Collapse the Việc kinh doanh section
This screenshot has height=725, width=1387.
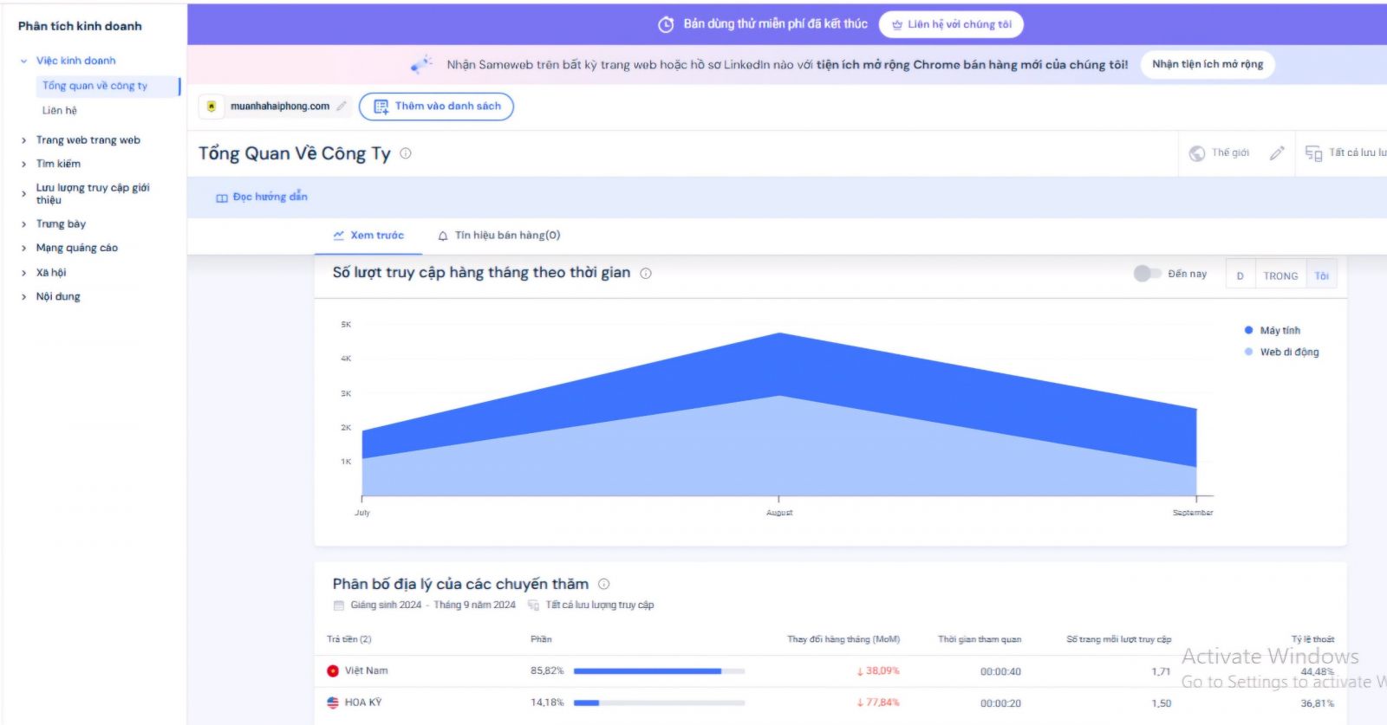pos(24,61)
